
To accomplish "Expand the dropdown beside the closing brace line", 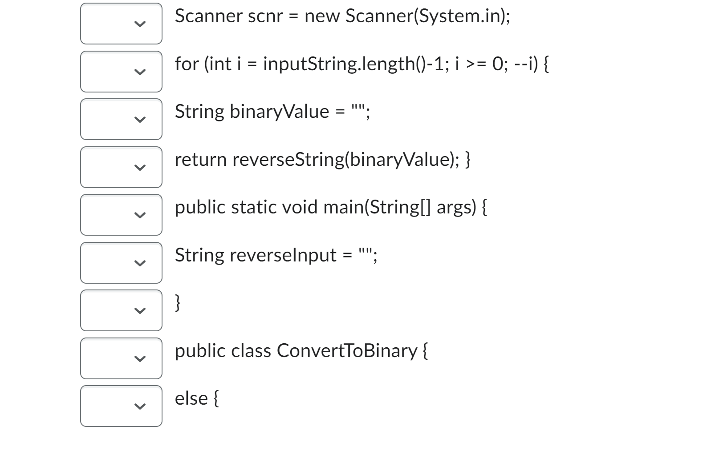I will click(x=121, y=310).
